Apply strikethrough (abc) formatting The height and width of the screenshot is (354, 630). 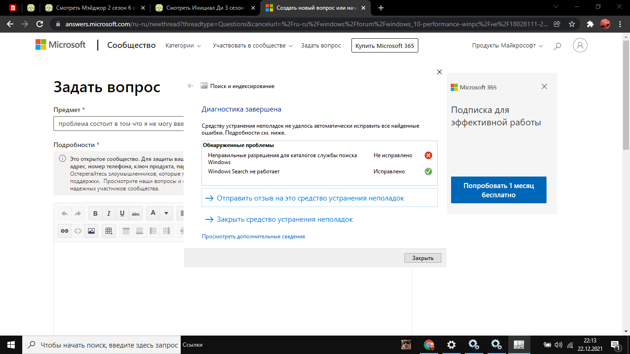pyautogui.click(x=136, y=213)
